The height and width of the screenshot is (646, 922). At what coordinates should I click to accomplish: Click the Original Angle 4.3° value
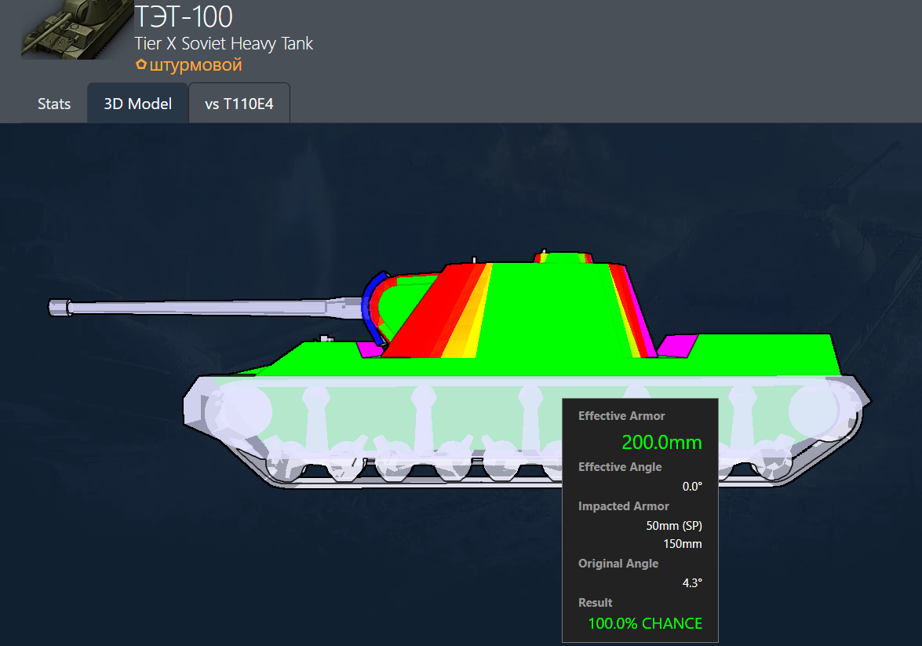(692, 582)
